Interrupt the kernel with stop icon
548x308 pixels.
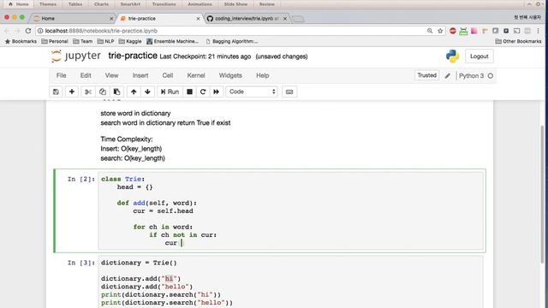(x=189, y=92)
